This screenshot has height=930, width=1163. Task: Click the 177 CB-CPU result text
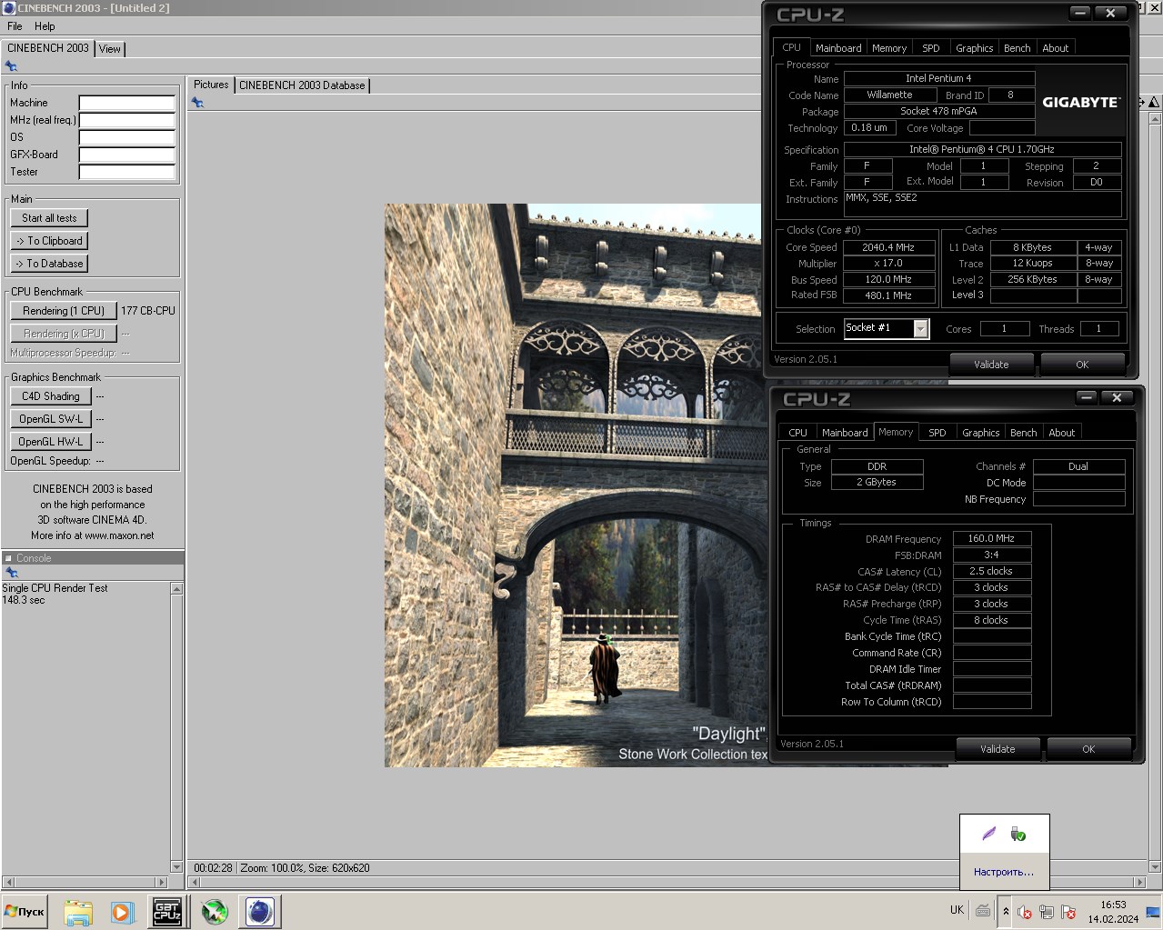point(148,311)
